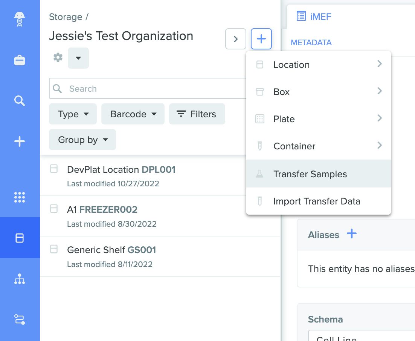Add an alias with the plus icon
The width and height of the screenshot is (415, 341).
click(352, 234)
